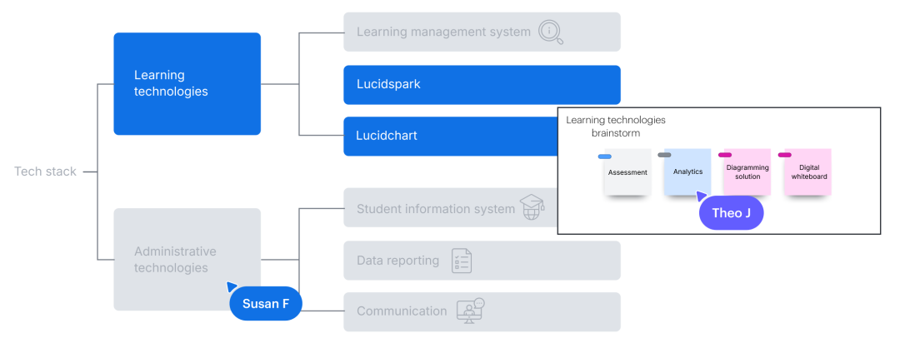
Task: Click the magnifier info icon on Learning management system
Action: pos(551,32)
